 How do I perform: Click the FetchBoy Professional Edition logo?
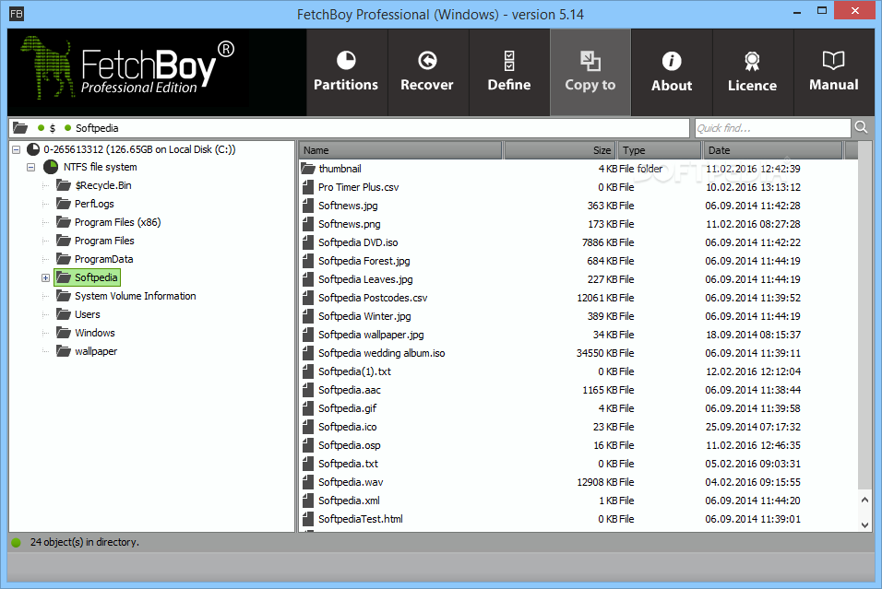pyautogui.click(x=128, y=68)
